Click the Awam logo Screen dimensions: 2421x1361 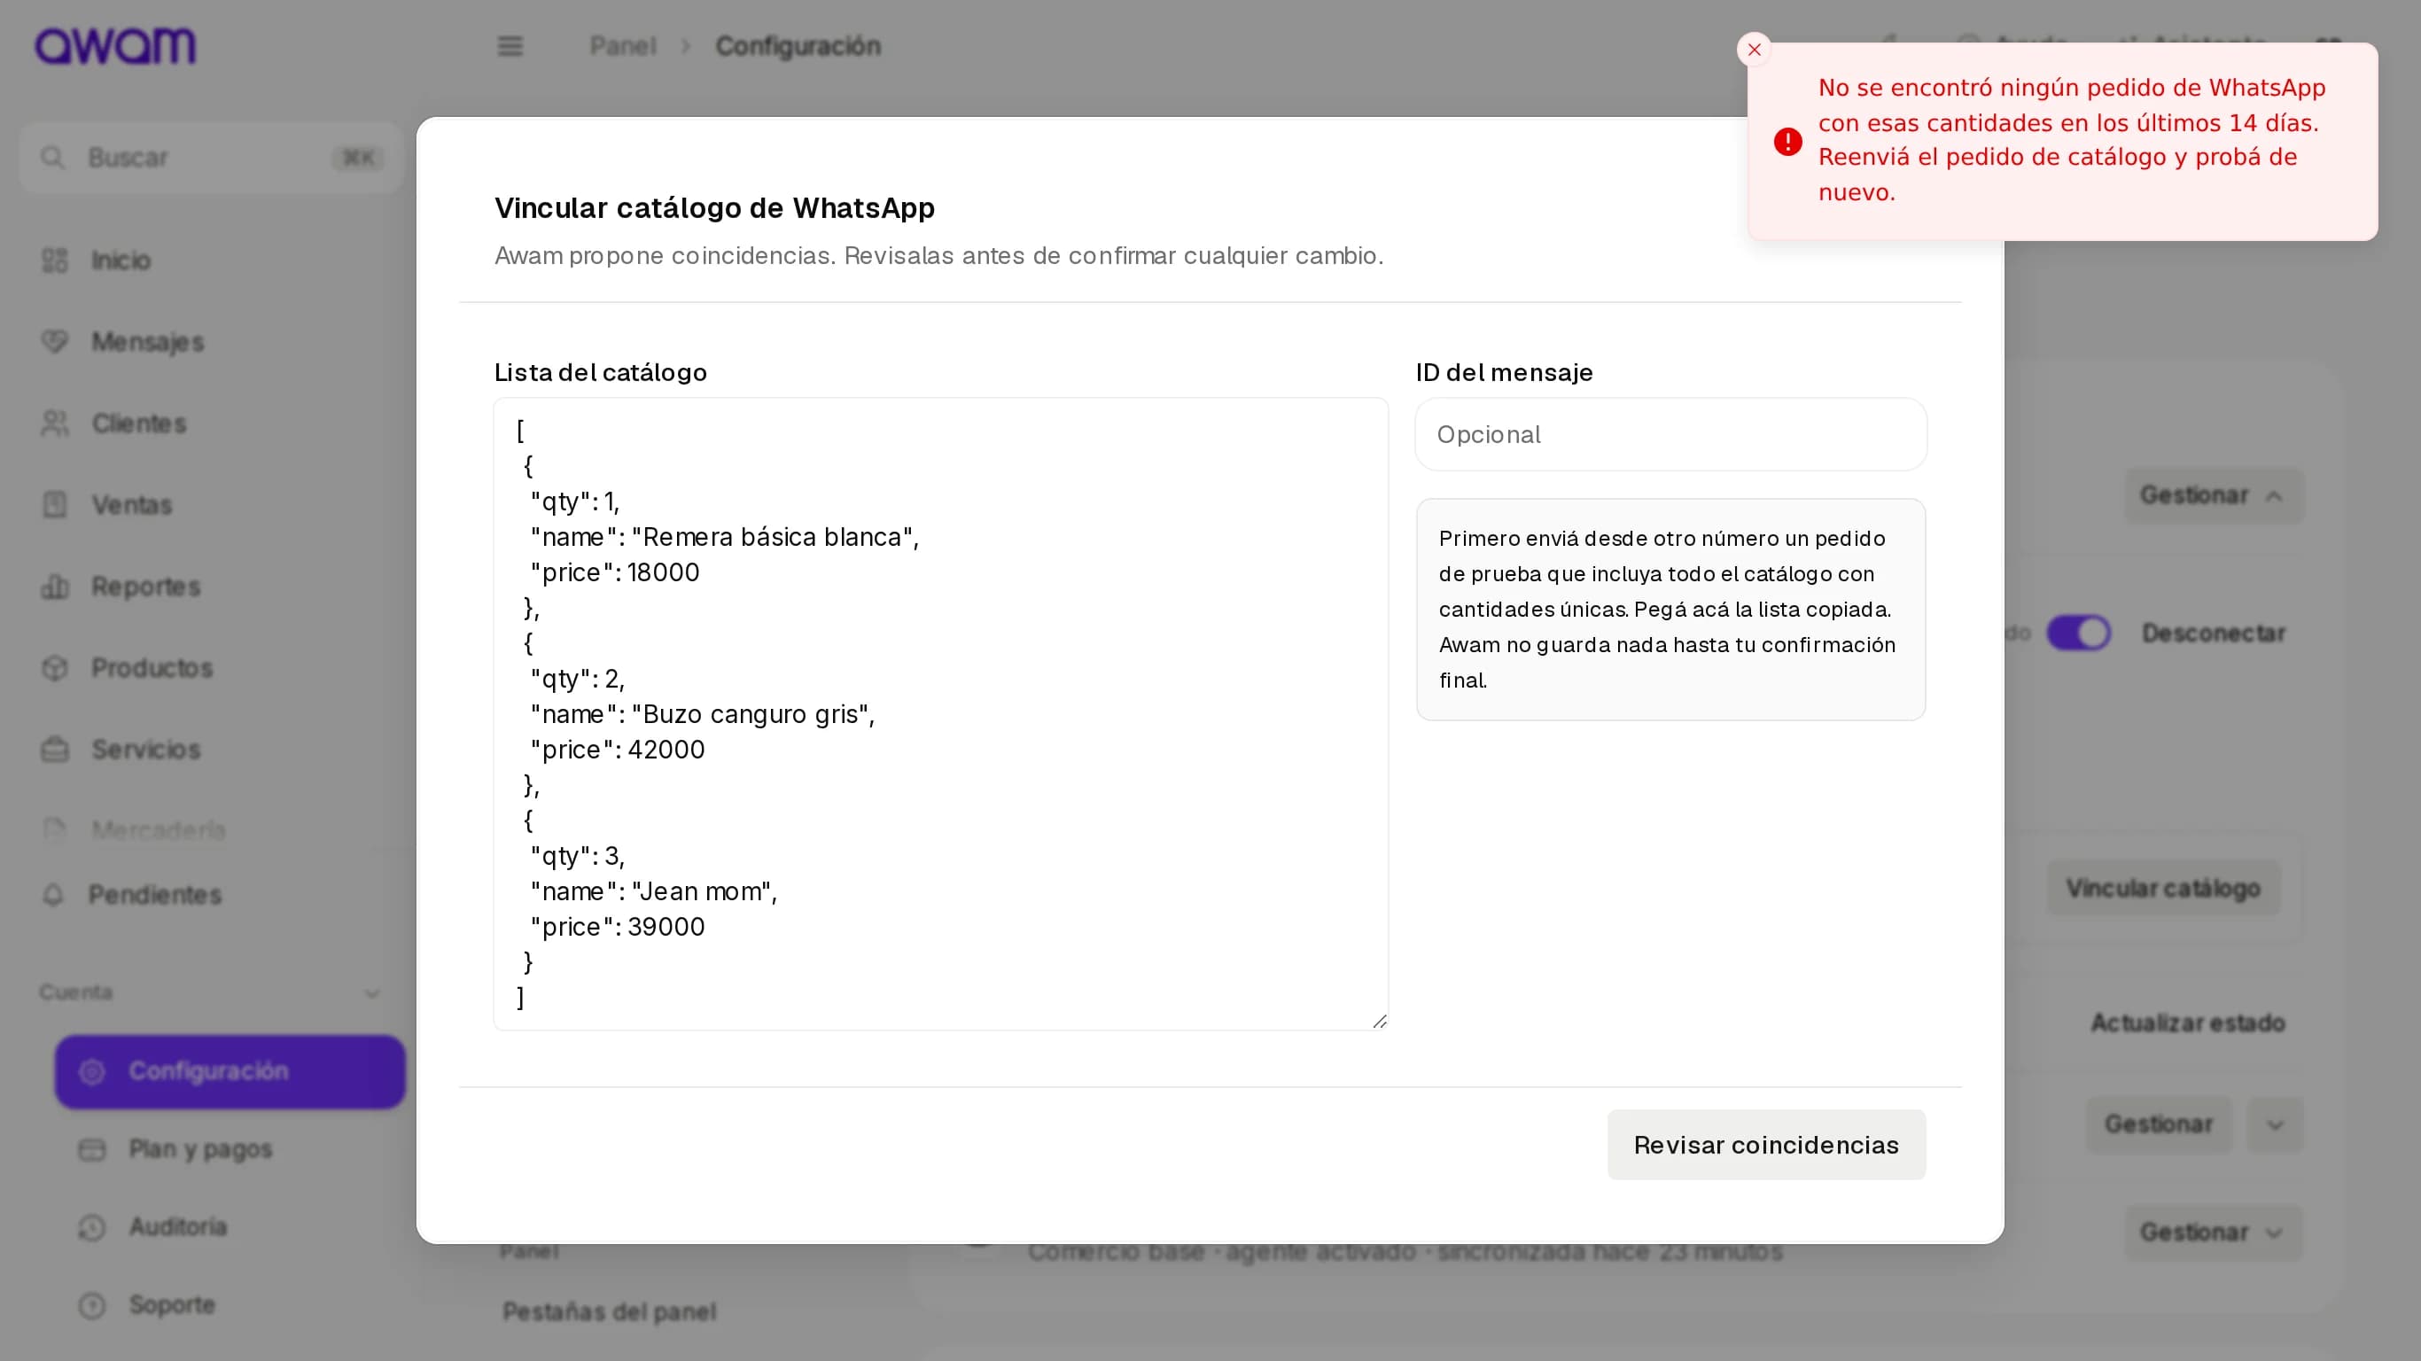click(x=115, y=46)
